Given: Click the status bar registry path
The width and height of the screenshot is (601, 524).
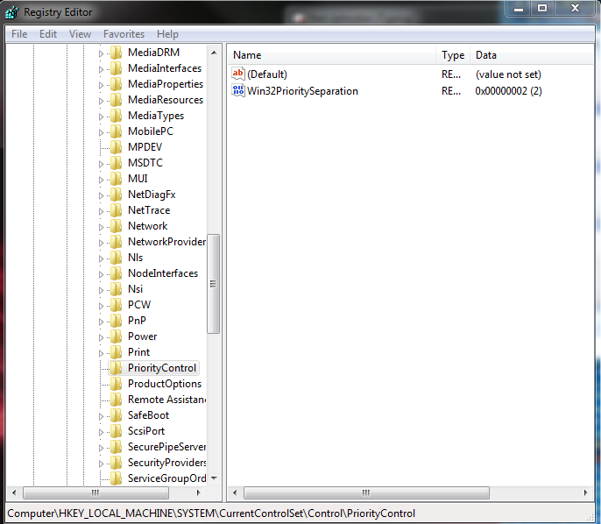Looking at the screenshot, I should tap(211, 513).
